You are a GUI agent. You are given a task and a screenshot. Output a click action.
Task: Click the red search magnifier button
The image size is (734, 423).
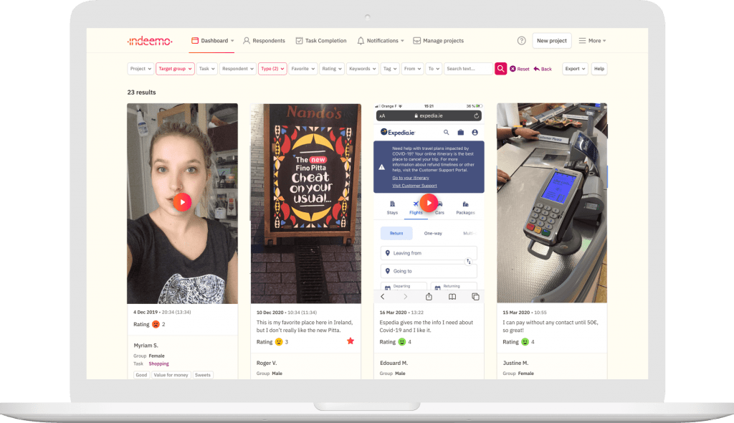tap(501, 69)
